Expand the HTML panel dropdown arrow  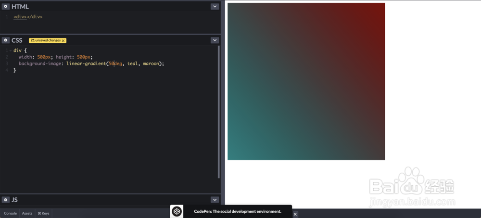click(215, 6)
